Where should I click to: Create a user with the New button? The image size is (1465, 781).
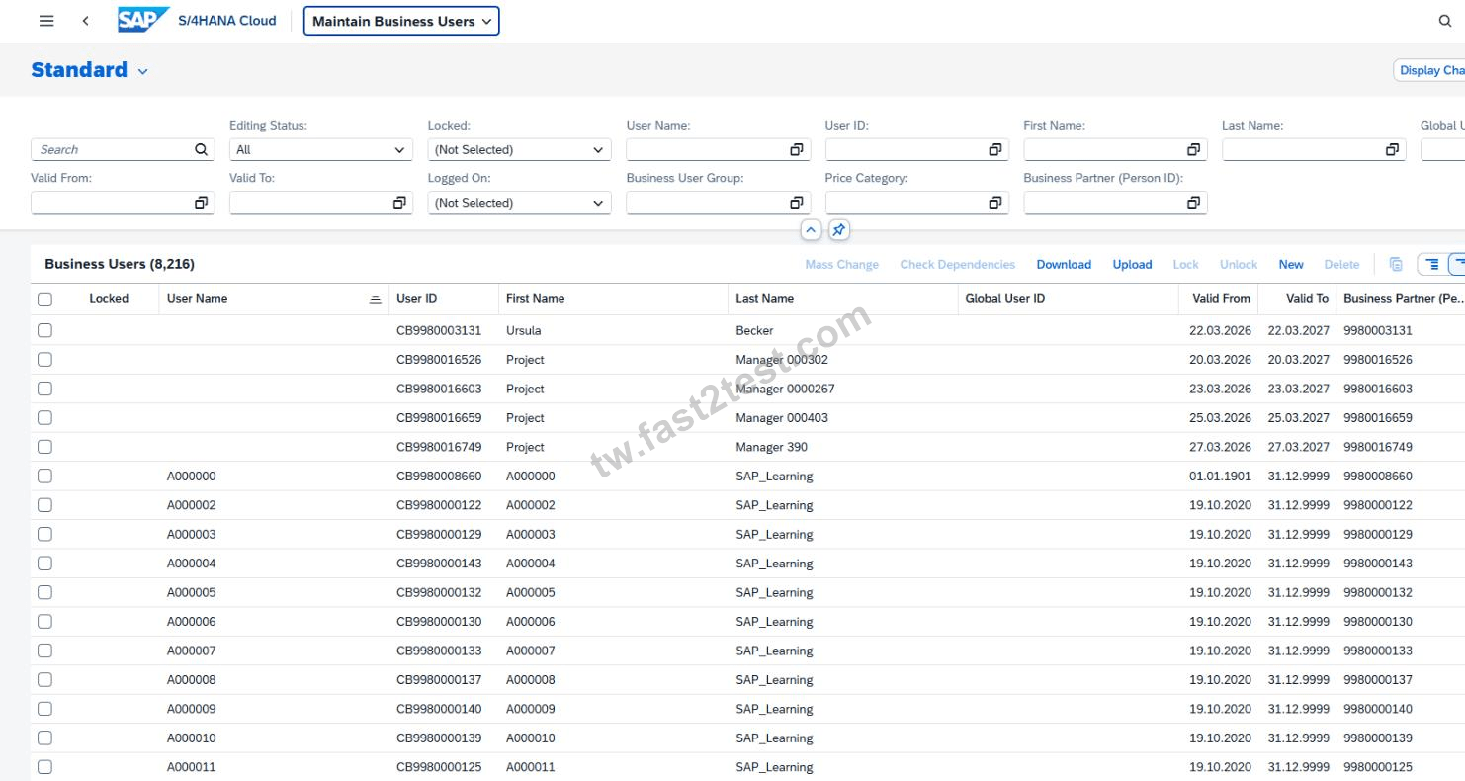(x=1291, y=265)
